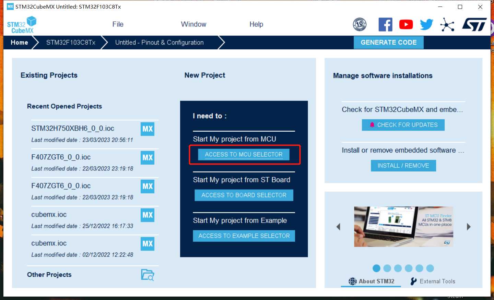Viewport: 494px width, 300px height.
Task: Click the wrench icon beside External Tools
Action: (x=414, y=281)
